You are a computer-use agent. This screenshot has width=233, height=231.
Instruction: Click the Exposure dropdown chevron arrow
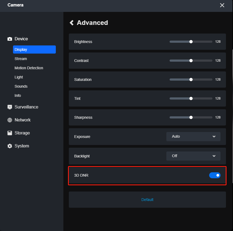[x=214, y=137]
